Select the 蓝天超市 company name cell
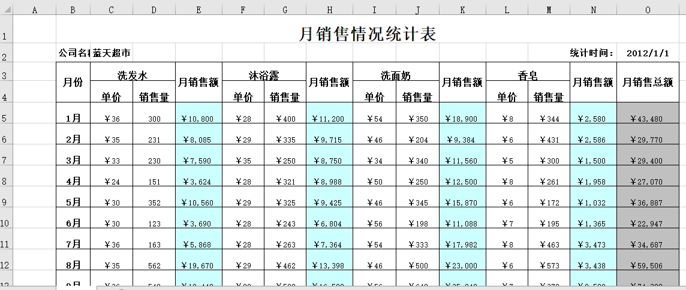Screen dimensions: 686x290 [112, 53]
